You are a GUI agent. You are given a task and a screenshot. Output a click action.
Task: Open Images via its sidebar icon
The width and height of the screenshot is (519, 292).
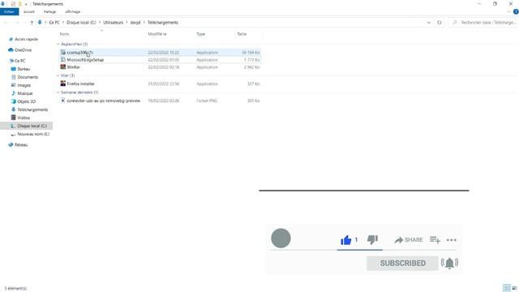point(14,85)
